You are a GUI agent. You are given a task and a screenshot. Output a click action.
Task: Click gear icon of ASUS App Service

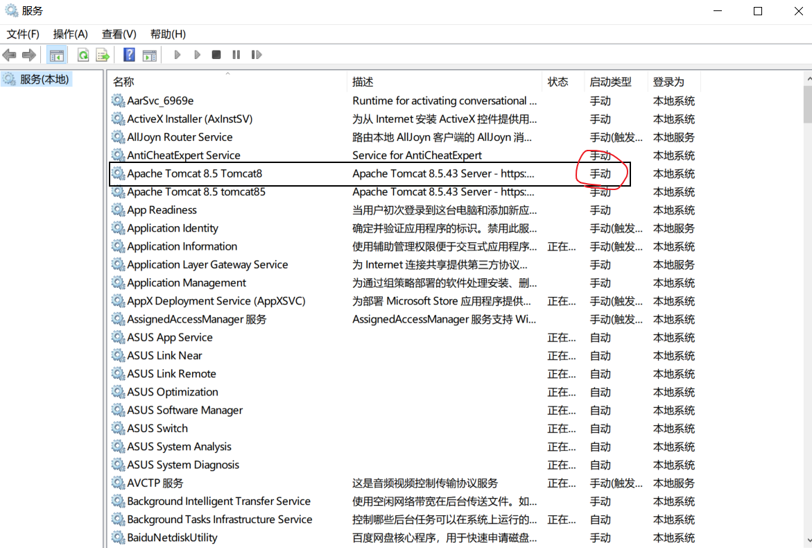pyautogui.click(x=118, y=337)
